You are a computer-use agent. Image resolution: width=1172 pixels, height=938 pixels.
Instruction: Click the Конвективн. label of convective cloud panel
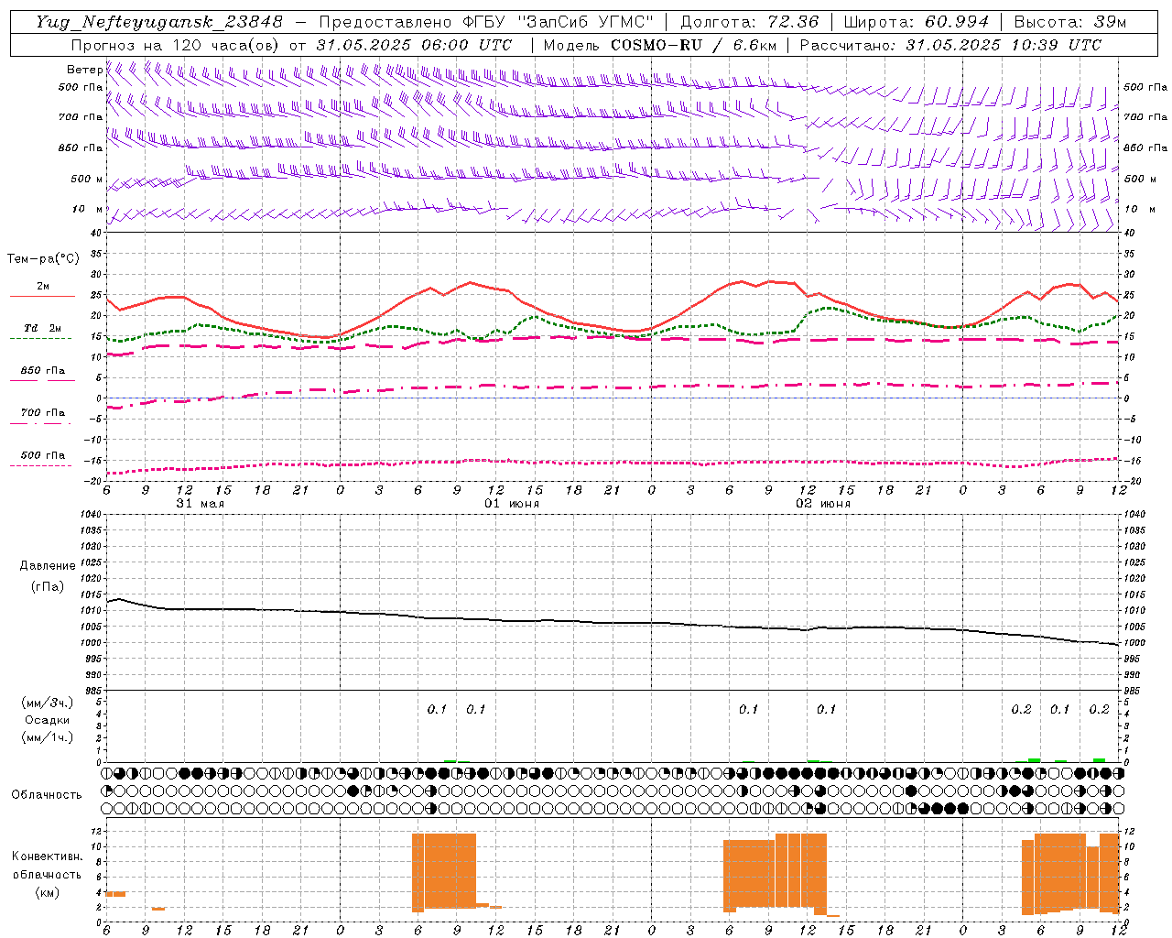tap(48, 856)
